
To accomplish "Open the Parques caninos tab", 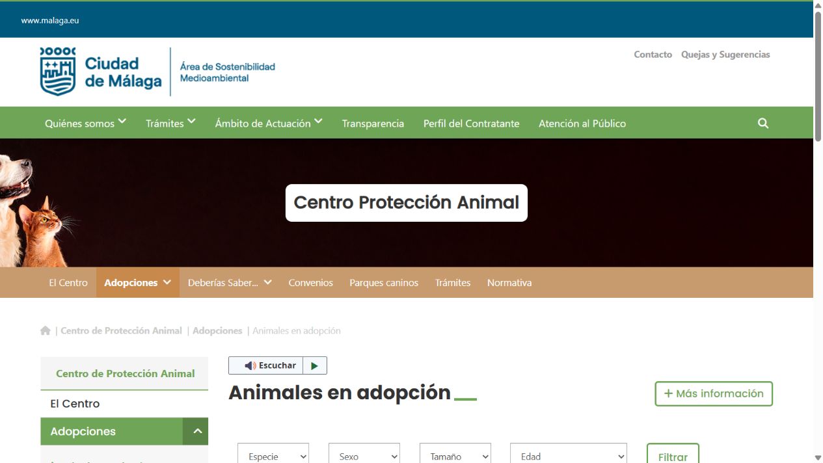I will pos(384,283).
